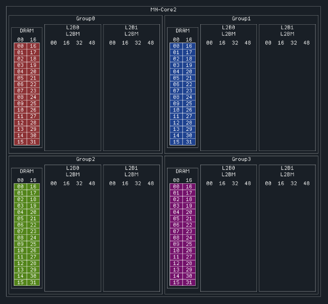Click column header 16 in Group1 L2B0
328x304 pixels.
point(222,43)
